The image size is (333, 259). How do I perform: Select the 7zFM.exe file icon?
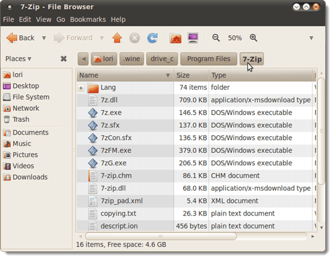[x=93, y=151]
